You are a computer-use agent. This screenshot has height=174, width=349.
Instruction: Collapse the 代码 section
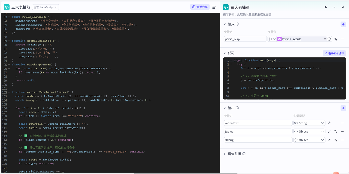(225, 53)
